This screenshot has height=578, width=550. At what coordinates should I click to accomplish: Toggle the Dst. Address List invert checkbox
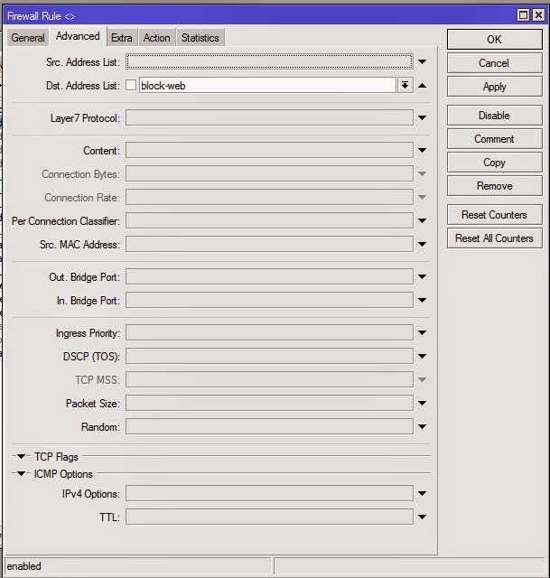(131, 86)
